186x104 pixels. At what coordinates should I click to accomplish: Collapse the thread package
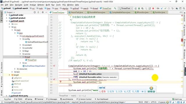(x=20, y=57)
